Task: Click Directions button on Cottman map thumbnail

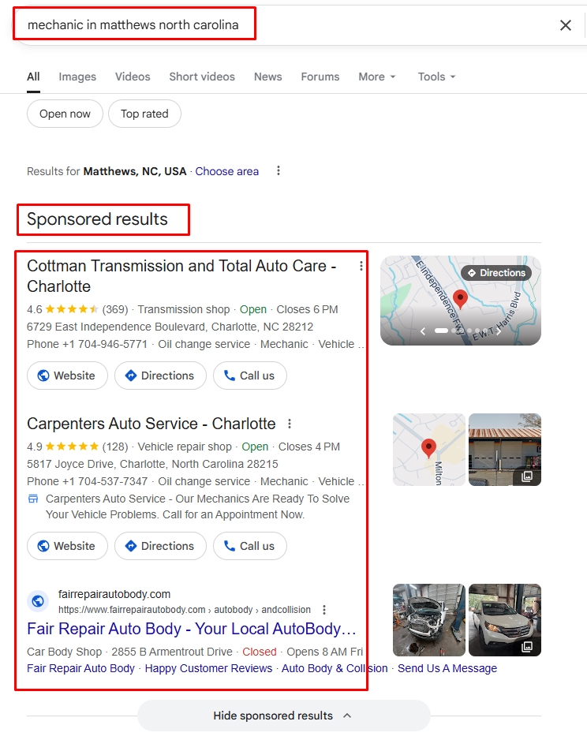Action: 495,273
